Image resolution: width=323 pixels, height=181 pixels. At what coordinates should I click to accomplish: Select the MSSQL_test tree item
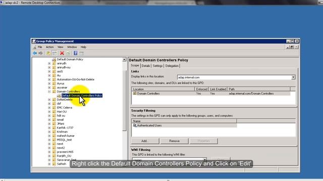64,140
